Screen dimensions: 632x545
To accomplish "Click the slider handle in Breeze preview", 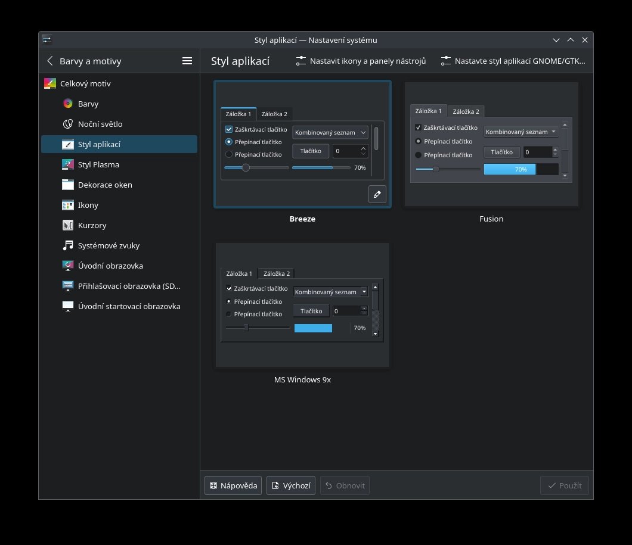I will tap(246, 168).
